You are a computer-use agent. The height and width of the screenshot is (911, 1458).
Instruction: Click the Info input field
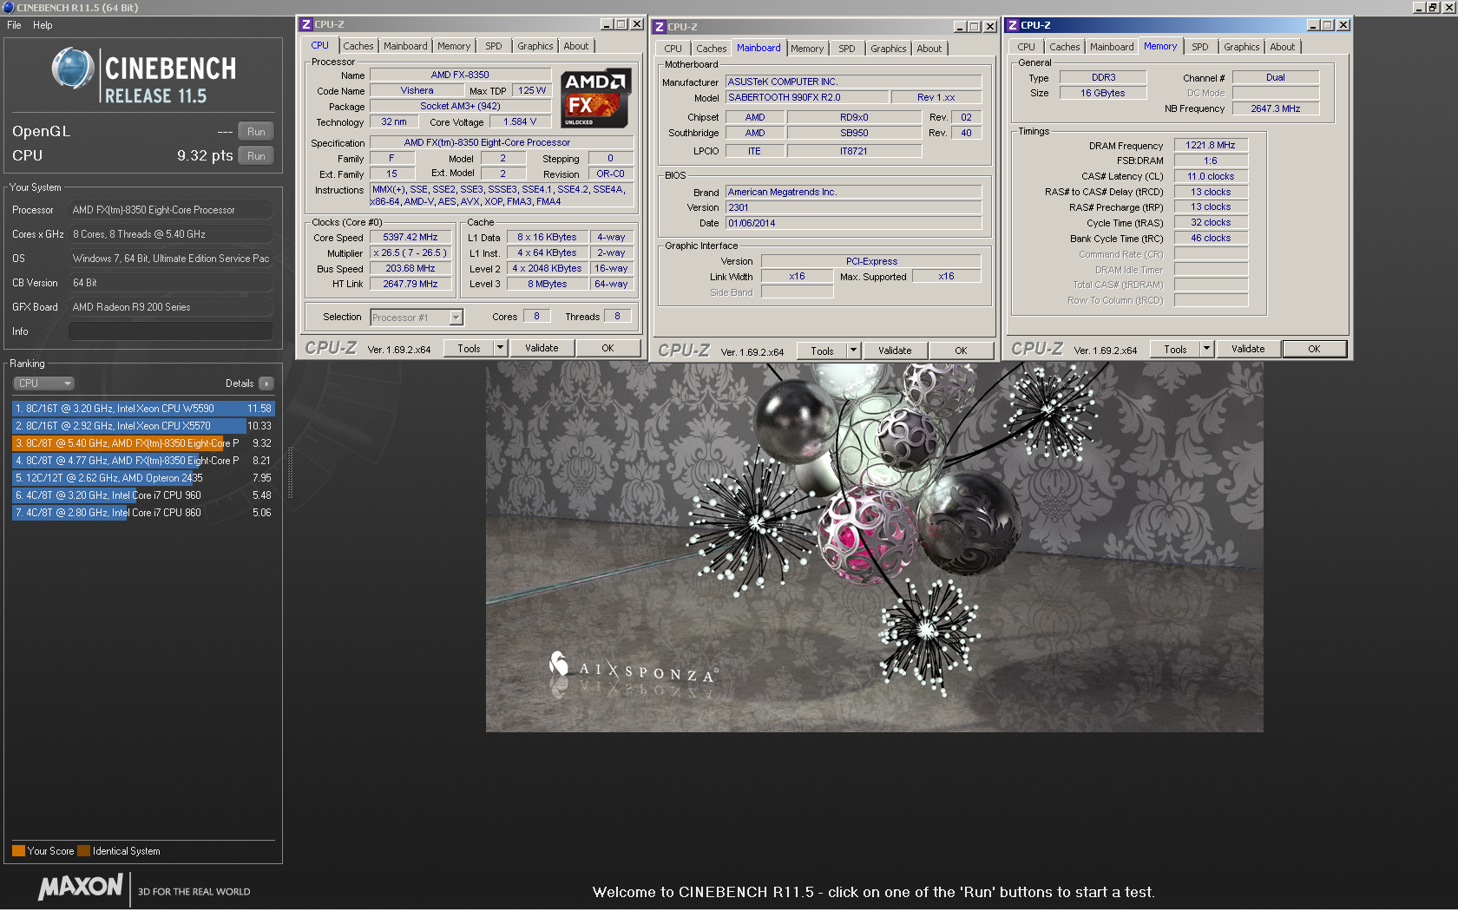click(x=171, y=331)
